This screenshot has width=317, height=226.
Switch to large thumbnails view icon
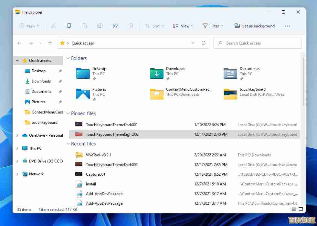pos(301,209)
